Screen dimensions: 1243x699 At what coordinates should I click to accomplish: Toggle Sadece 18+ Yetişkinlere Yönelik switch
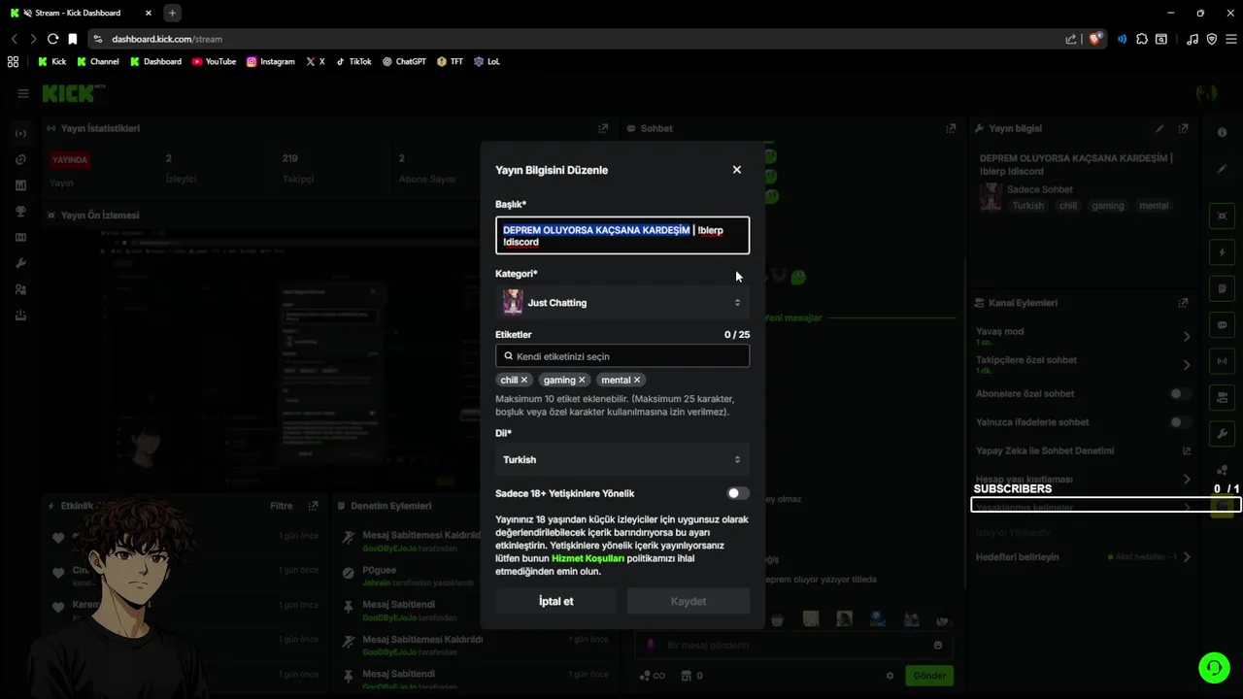click(x=738, y=493)
